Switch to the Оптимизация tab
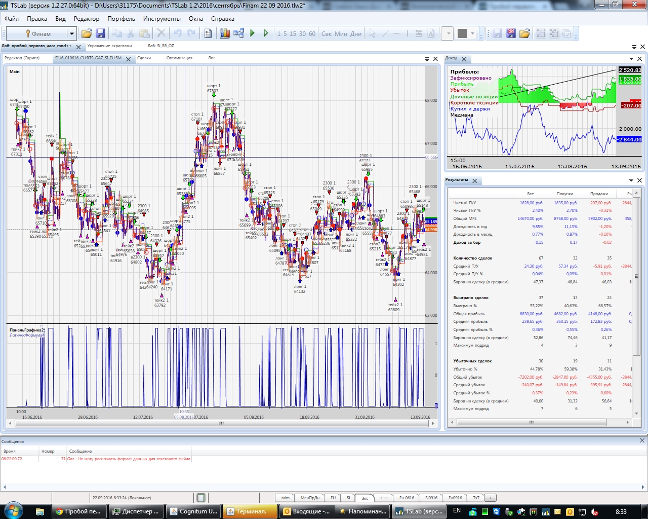648x519 pixels. 179,58
